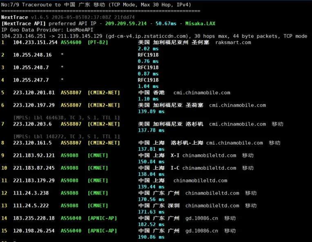312x242 pixels.
Task: Select the 50.67ms API latency value
Action: 166,23
